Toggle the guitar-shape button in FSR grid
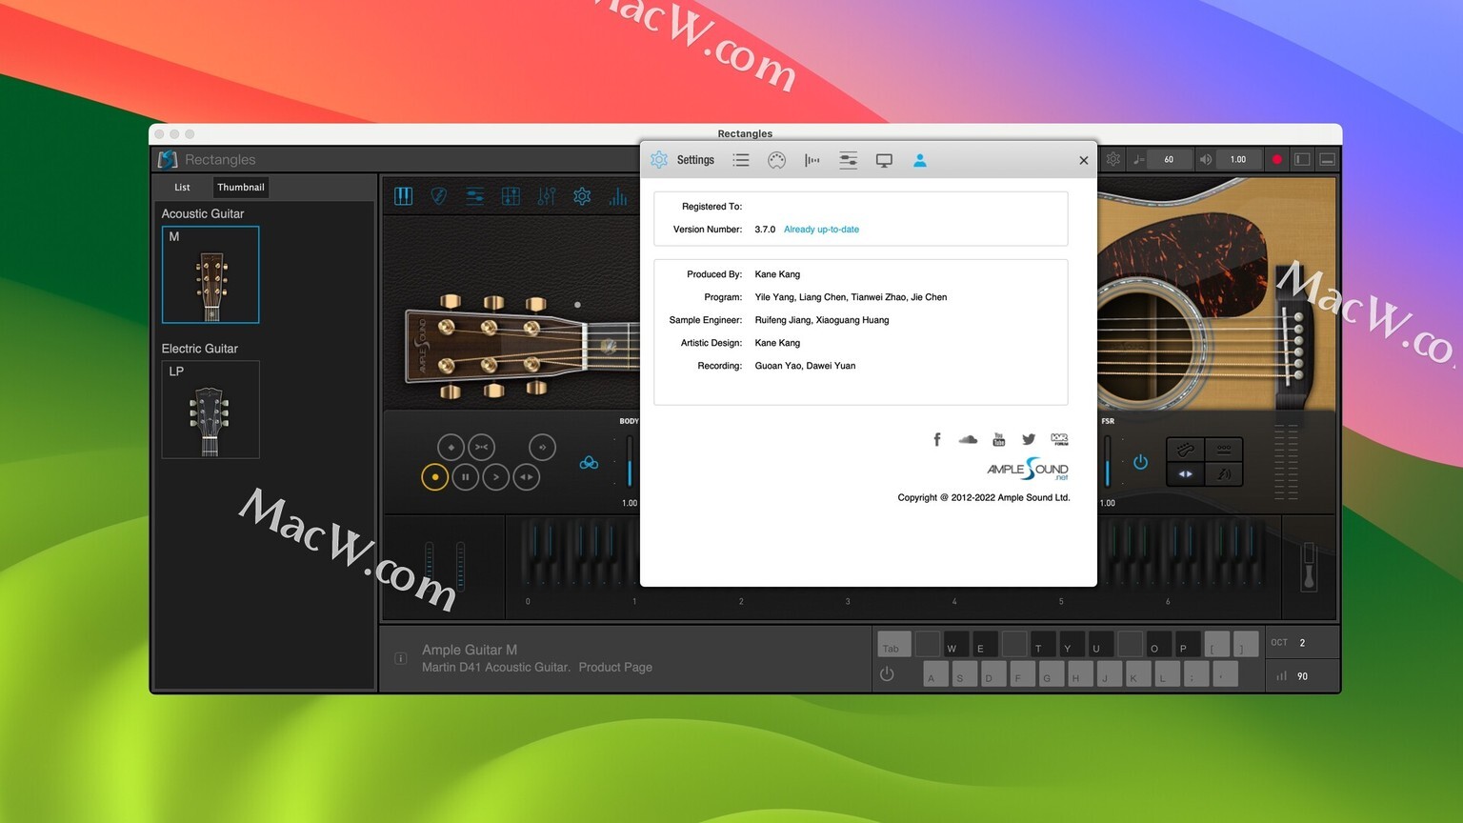Screen dimensions: 1463x823 1186,449
